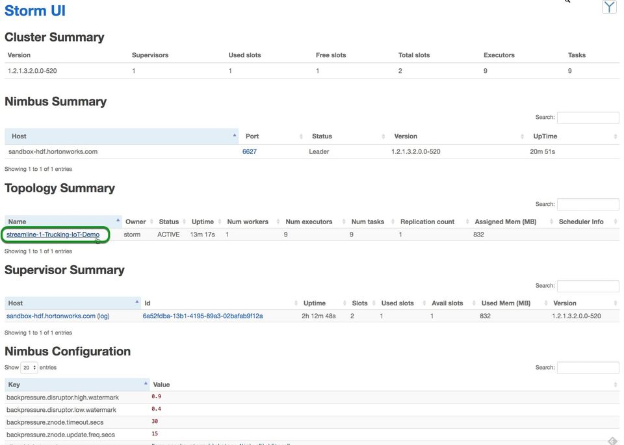Sort topologies by Num executors column
This screenshot has height=445, width=624.
[x=313, y=222]
